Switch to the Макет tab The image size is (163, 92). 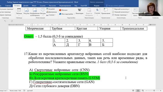(34, 6)
